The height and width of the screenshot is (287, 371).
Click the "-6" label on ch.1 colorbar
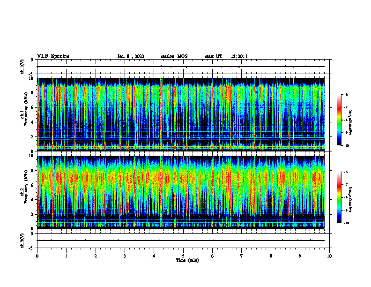(x=346, y=94)
